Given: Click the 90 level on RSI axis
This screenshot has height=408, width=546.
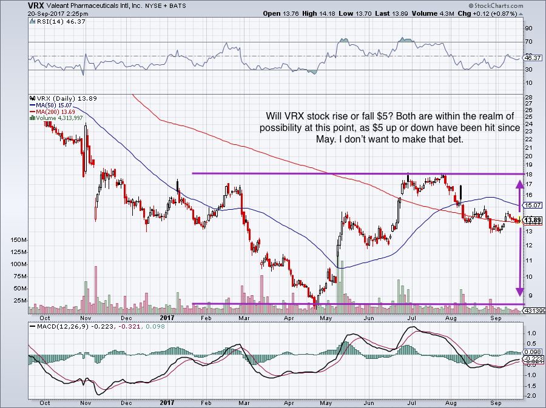Looking at the screenshot, I should [x=528, y=28].
